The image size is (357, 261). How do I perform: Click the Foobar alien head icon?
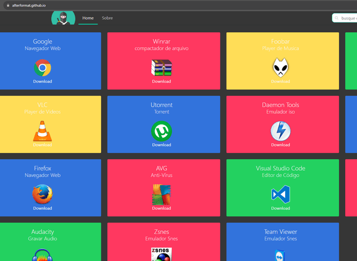coord(281,67)
